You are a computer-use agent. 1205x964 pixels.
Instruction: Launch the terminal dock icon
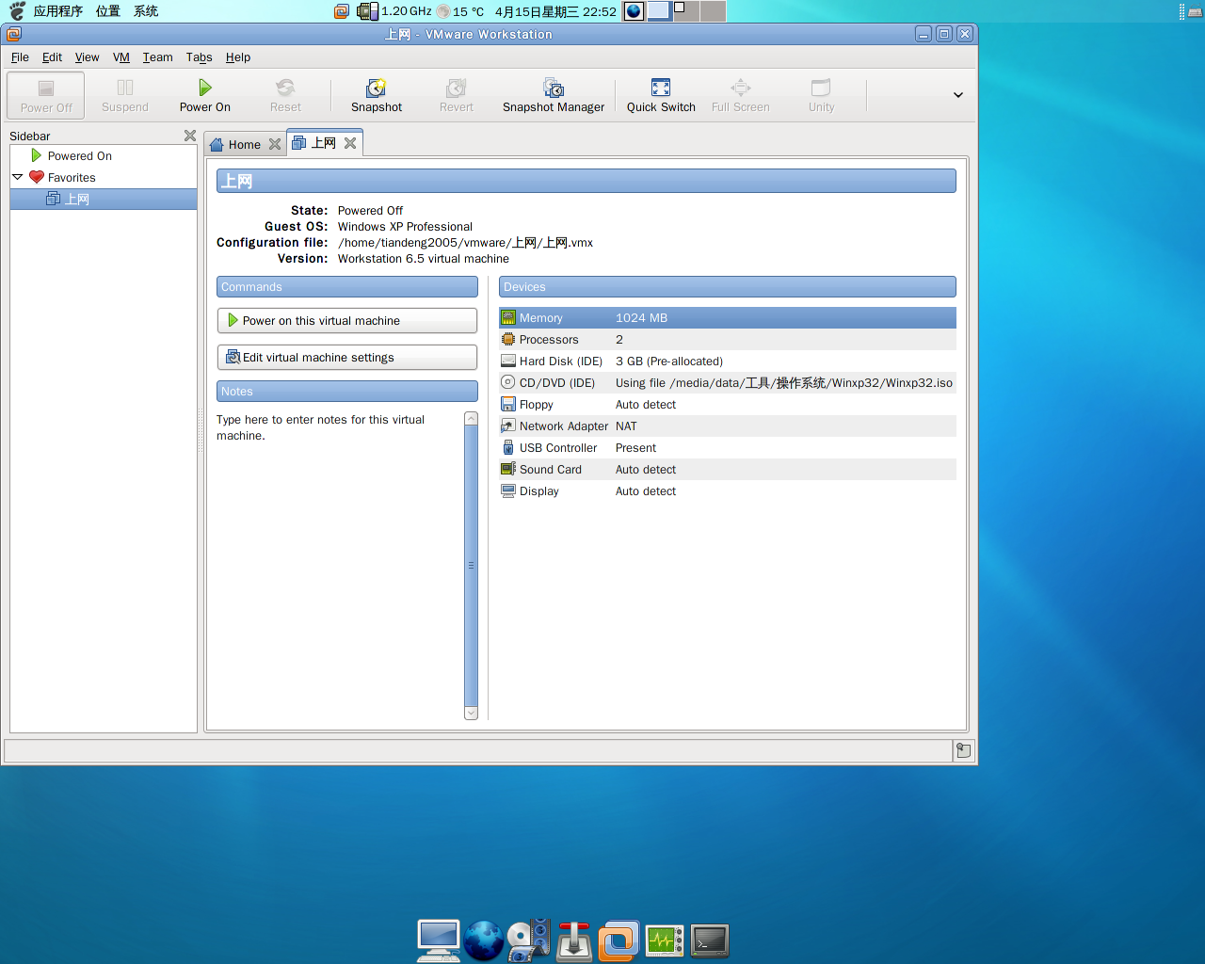710,940
